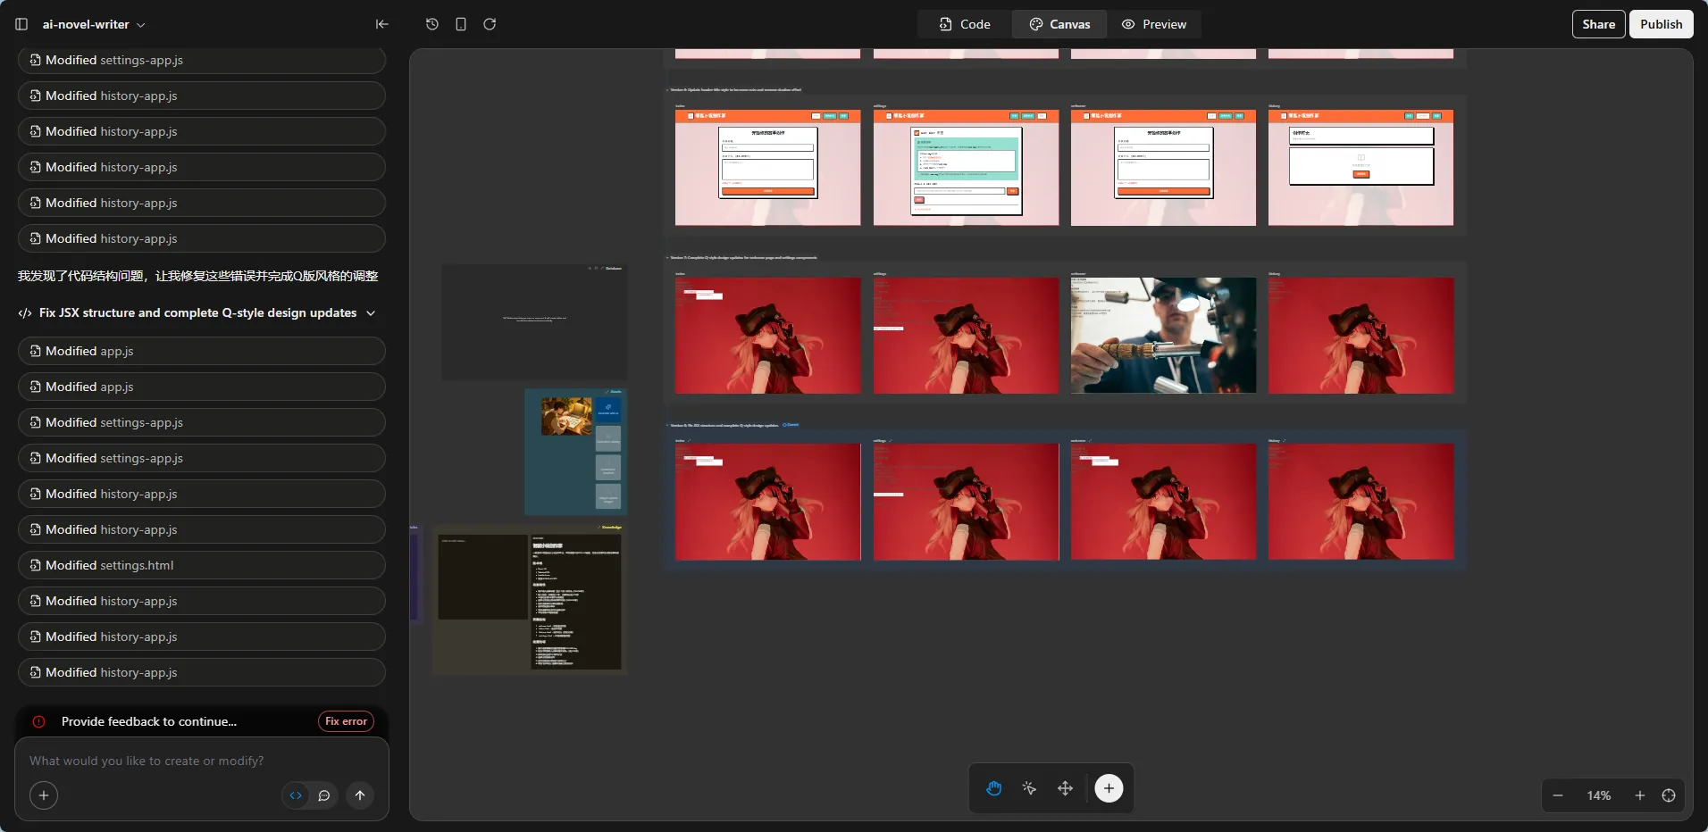Image resolution: width=1708 pixels, height=832 pixels.
Task: Select the four-arrow move tool
Action: (x=1065, y=788)
